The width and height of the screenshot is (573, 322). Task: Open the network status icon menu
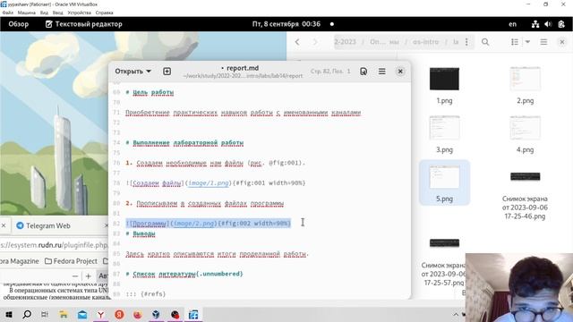535,24
